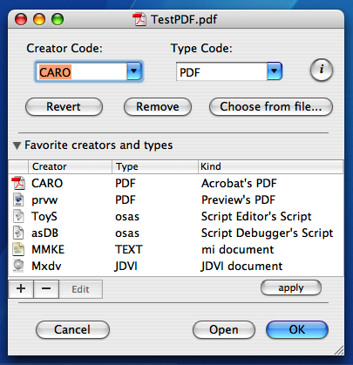The height and width of the screenshot is (365, 353).
Task: Select the Script Editor's Script entry
Action: point(256,216)
